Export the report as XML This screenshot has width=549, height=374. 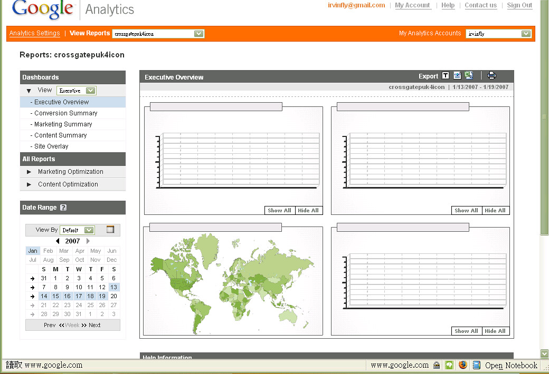457,76
